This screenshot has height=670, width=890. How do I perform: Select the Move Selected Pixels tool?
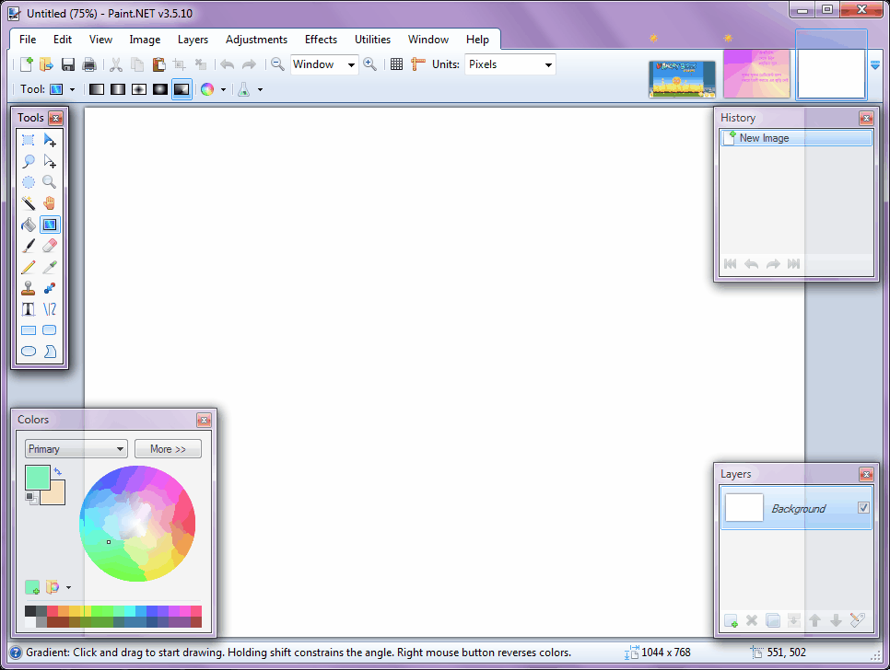[50, 140]
